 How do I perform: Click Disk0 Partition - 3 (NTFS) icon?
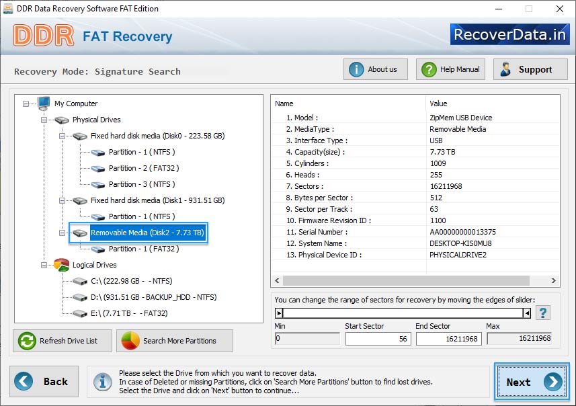pyautogui.click(x=98, y=185)
